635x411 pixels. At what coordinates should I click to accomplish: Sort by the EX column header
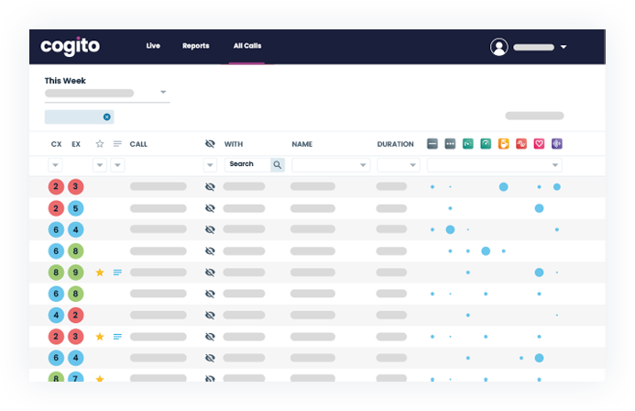point(76,144)
